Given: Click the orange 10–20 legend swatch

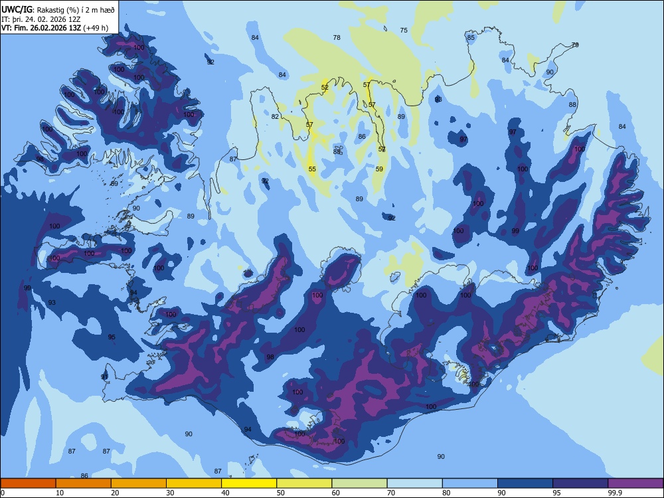Looking at the screenshot, I should pos(84,483).
